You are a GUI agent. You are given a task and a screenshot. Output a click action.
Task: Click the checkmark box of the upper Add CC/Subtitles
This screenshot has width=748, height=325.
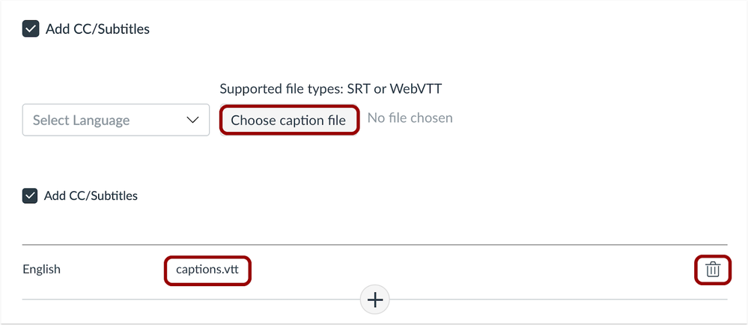coord(31,29)
